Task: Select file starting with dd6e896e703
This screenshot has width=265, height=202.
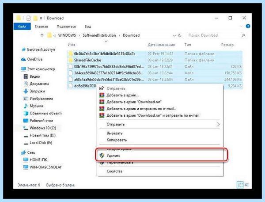Action: [x=85, y=86]
